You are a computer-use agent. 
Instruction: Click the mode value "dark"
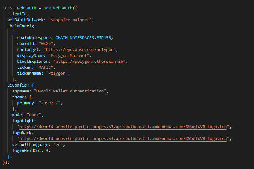[34, 115]
